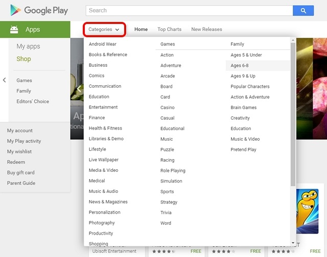Open Editors' Choice in sidebar
This screenshot has width=327, height=257.
[33, 101]
